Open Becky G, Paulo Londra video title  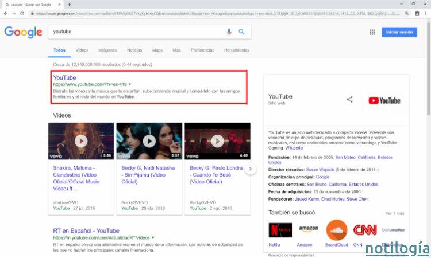coord(216,175)
